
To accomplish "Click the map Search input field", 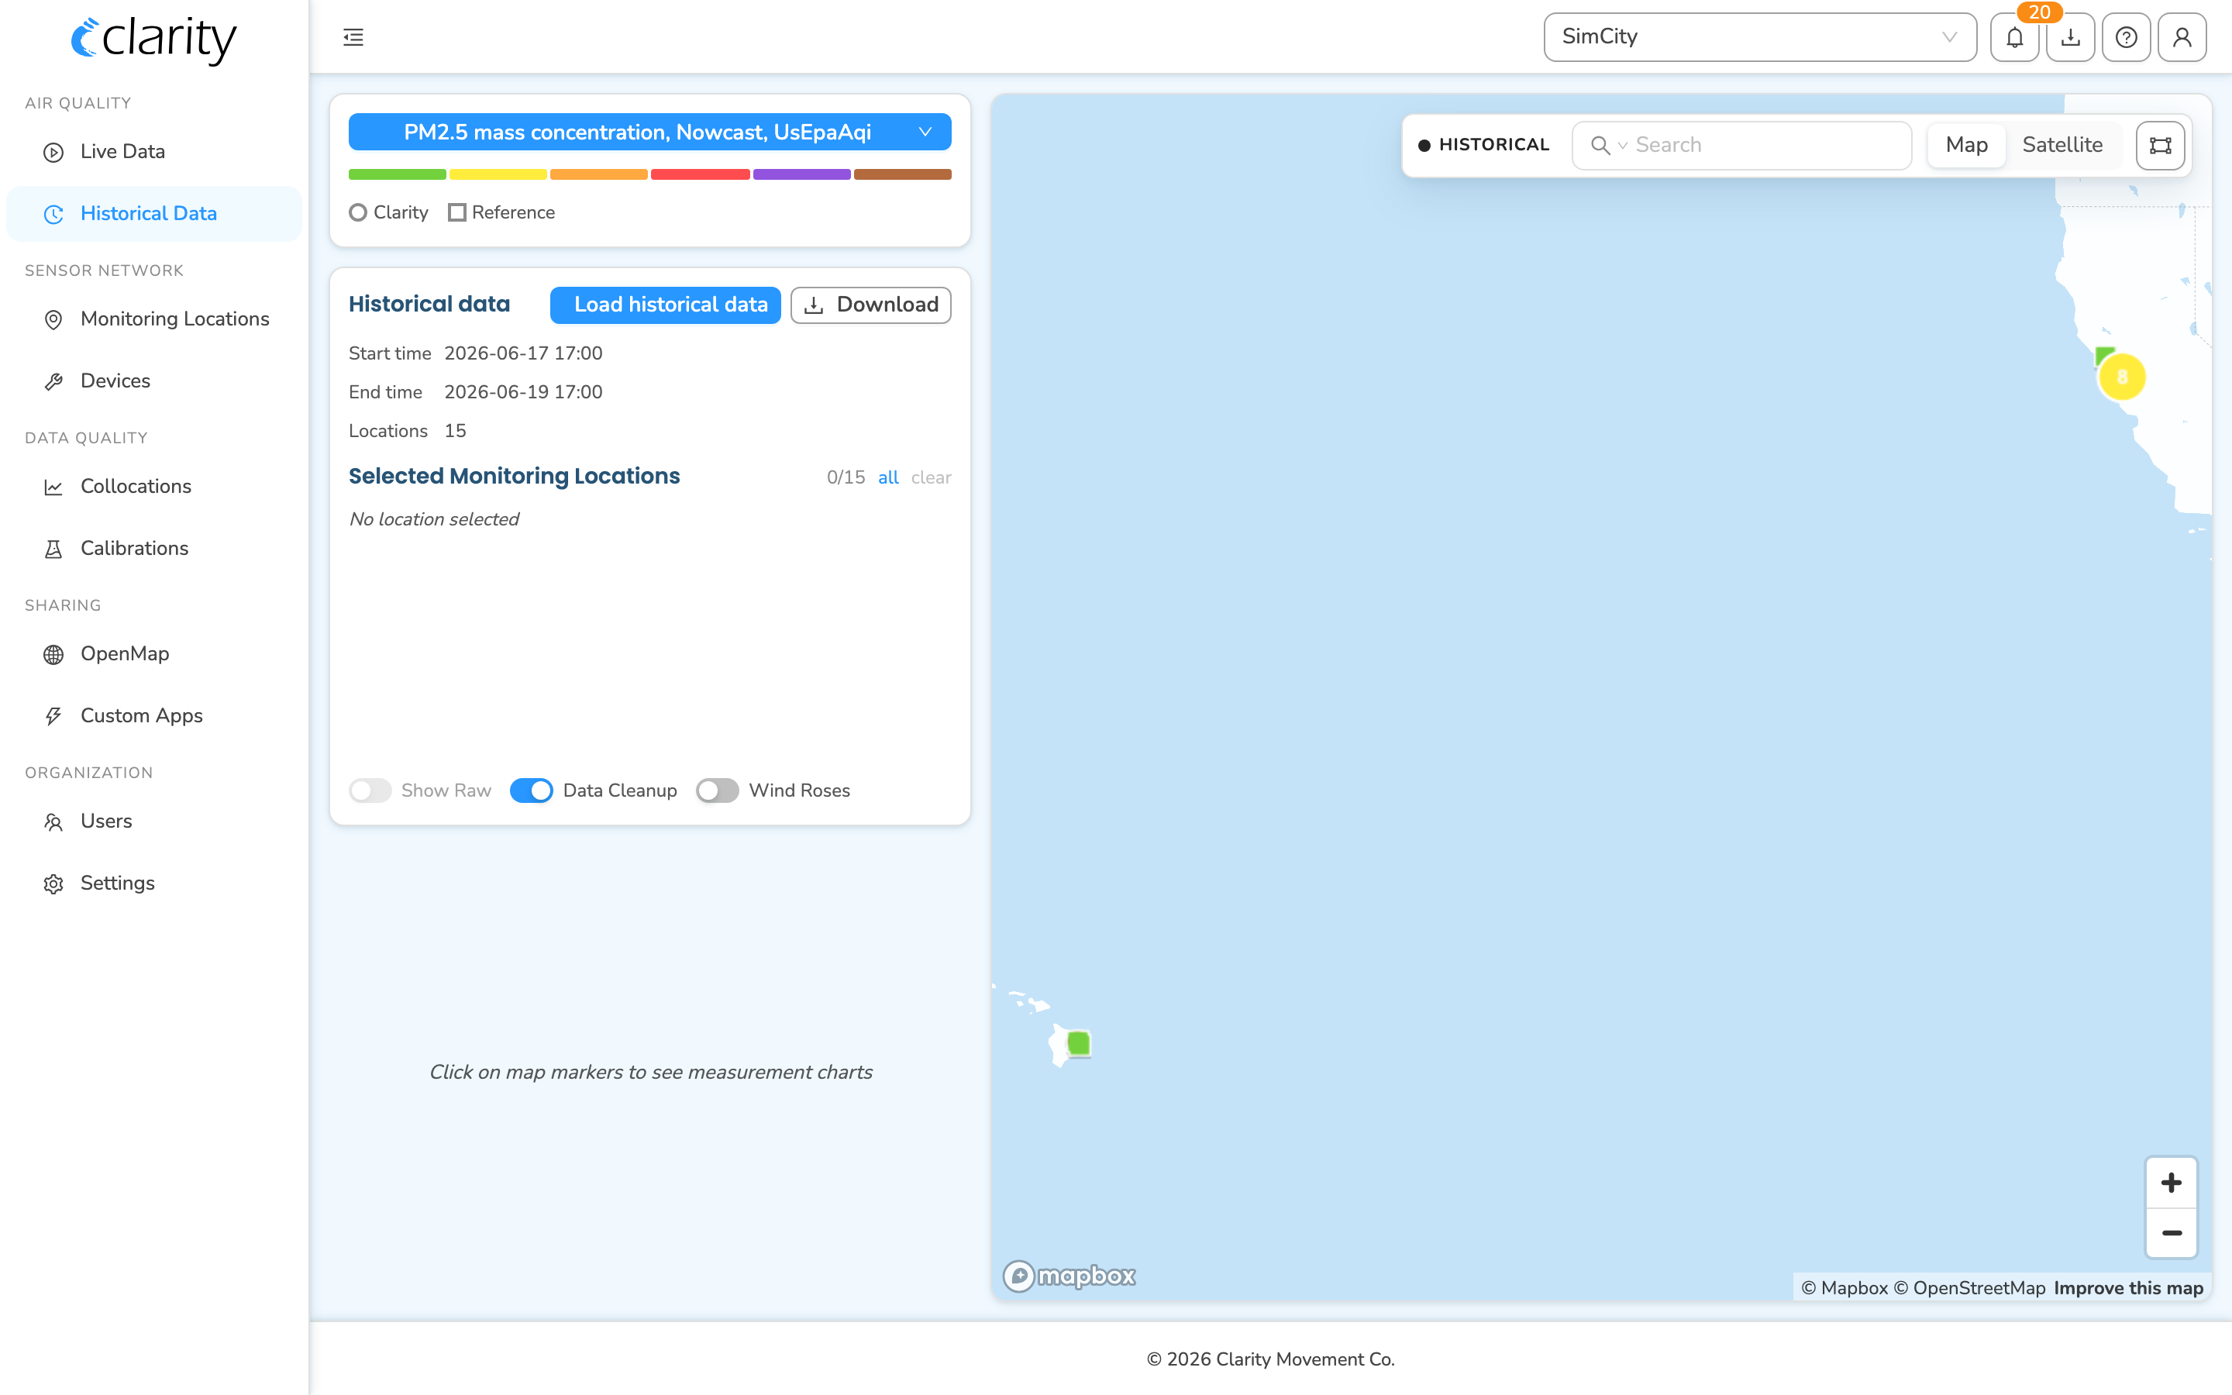I will 1742,145.
